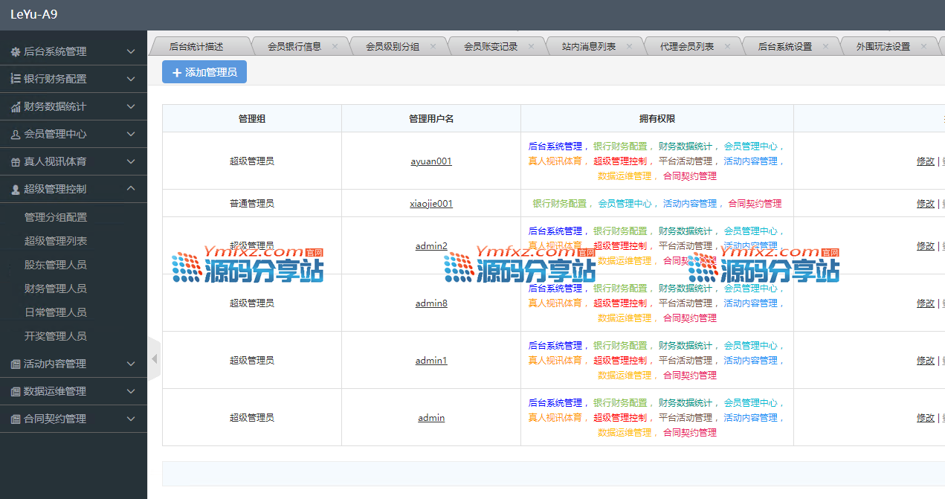Image resolution: width=945 pixels, height=499 pixels.
Task: Click the list icon beside 银行财务配置
Action: pos(16,79)
